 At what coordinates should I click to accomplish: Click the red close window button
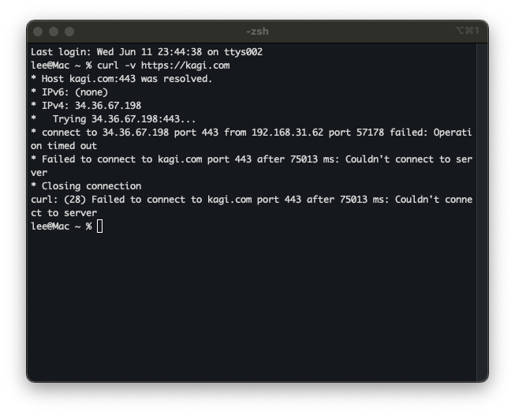pos(39,31)
